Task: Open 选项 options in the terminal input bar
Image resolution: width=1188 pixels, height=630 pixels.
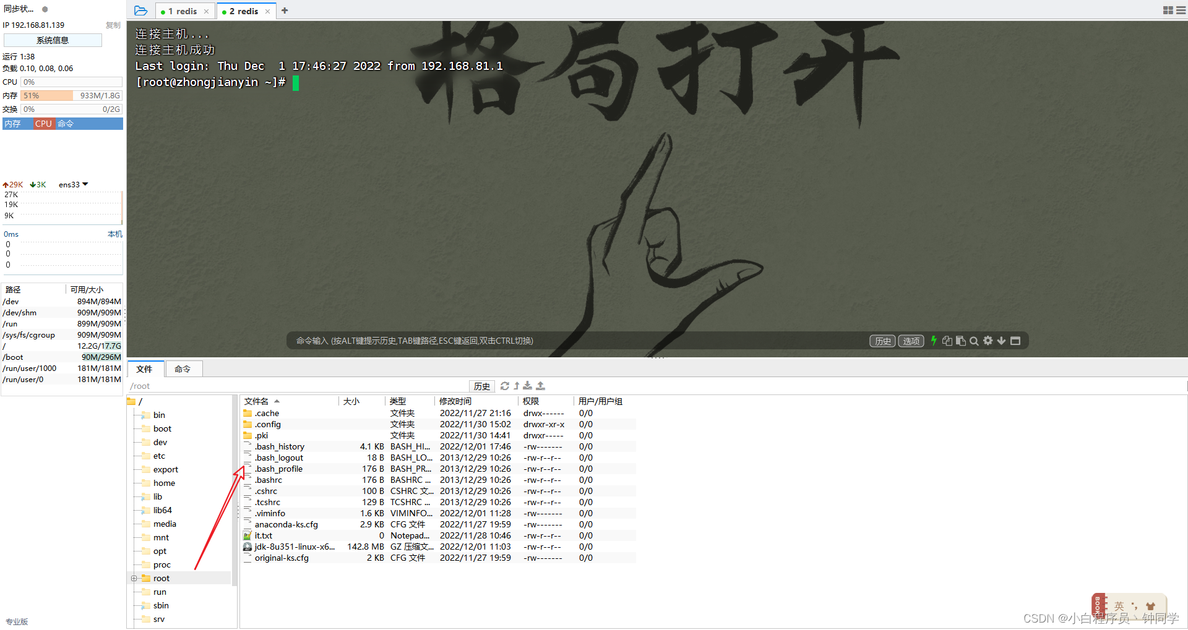Action: [x=911, y=341]
